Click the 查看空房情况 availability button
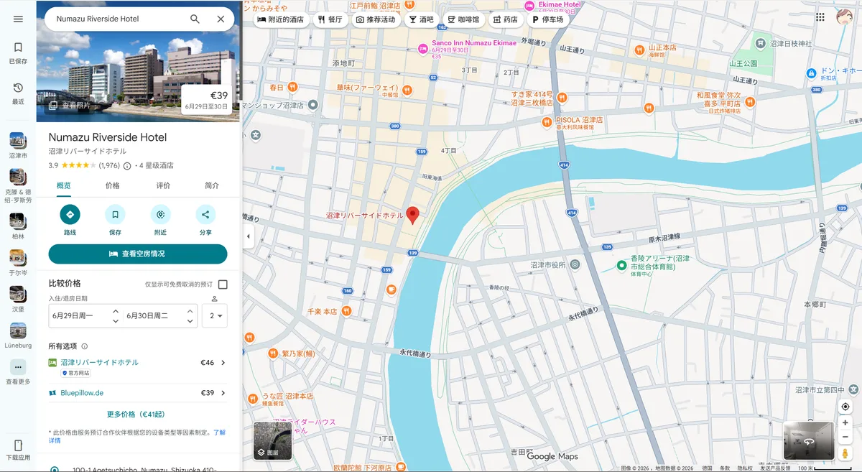This screenshot has width=862, height=472. pyautogui.click(x=138, y=254)
